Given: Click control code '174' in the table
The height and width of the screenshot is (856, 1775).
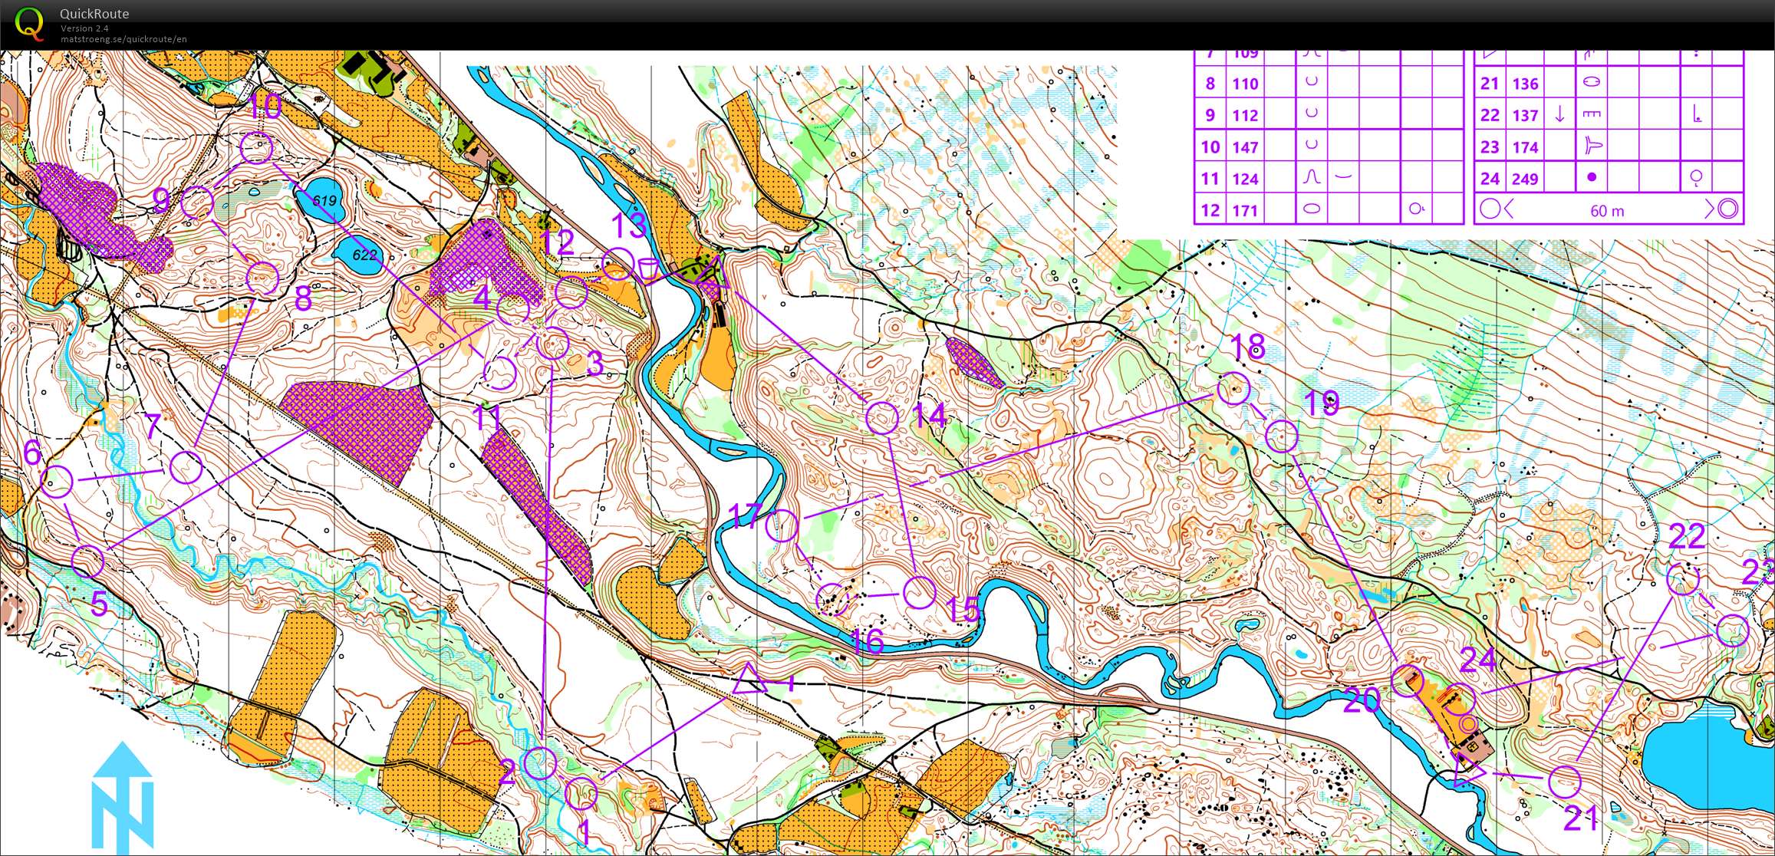Looking at the screenshot, I should pos(1525,147).
